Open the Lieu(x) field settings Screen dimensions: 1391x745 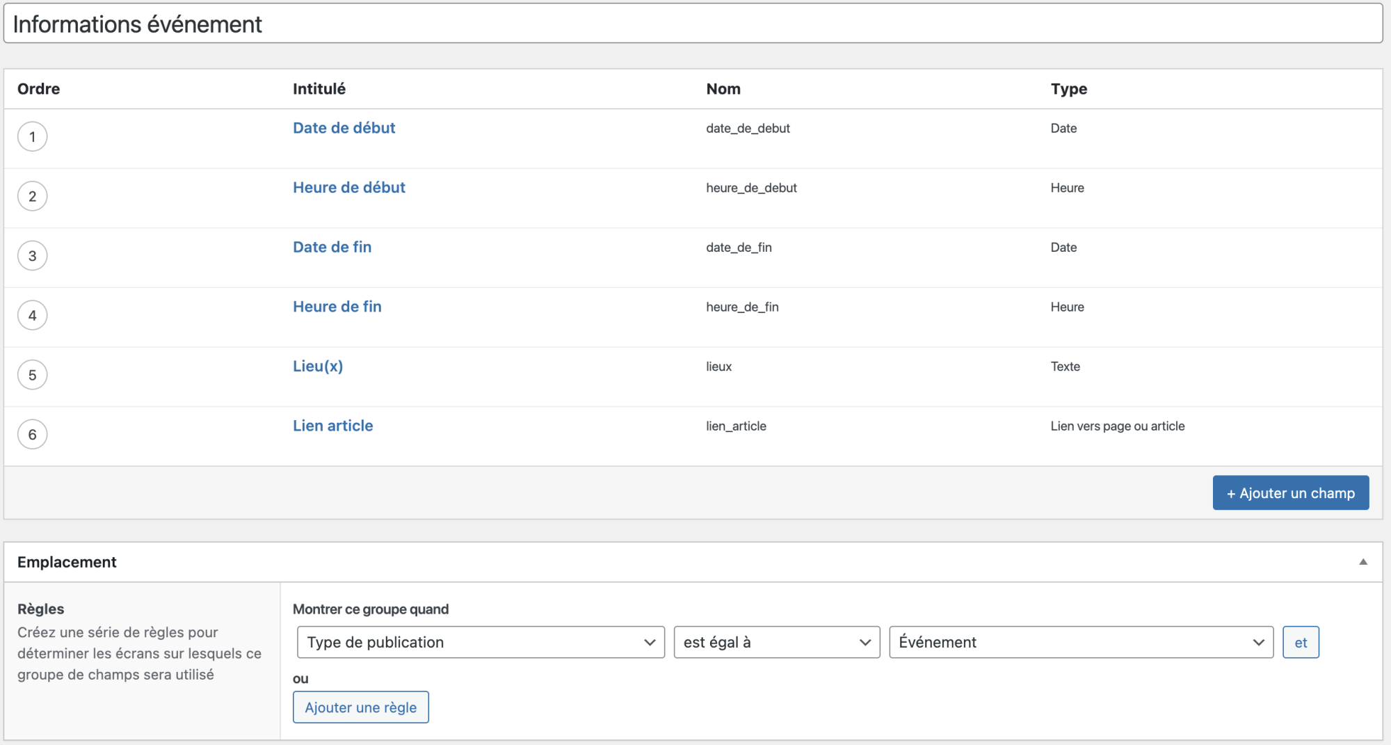click(317, 367)
